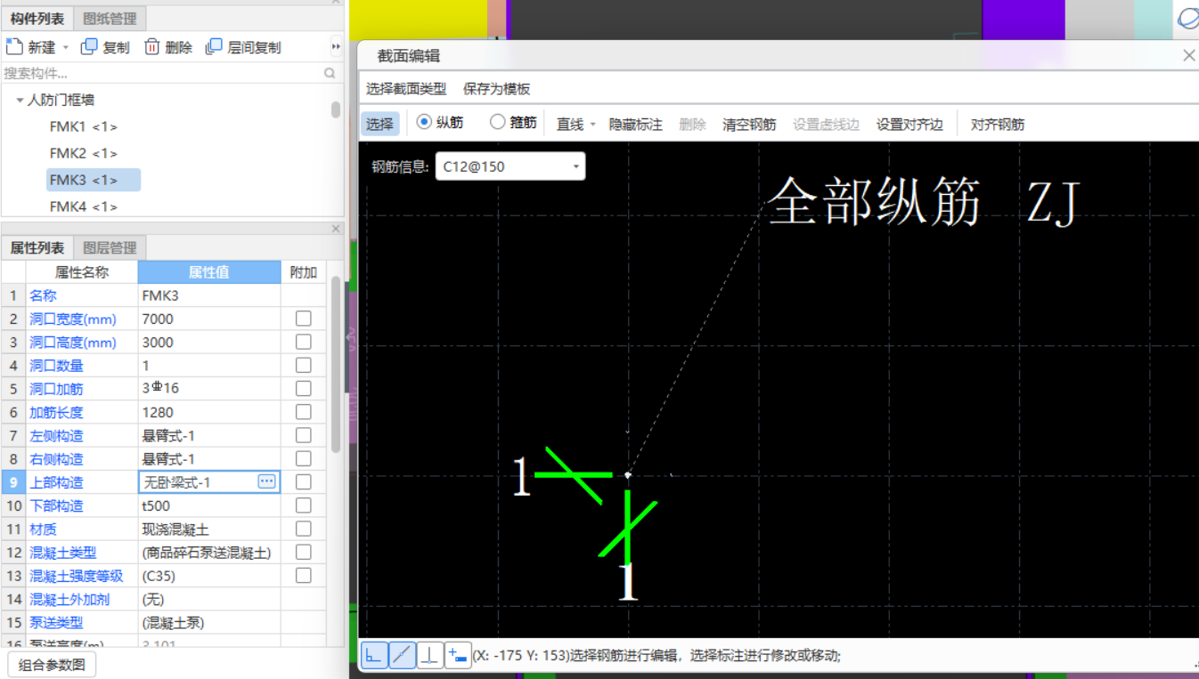The width and height of the screenshot is (1199, 679).
Task: Click the 洞口高度 value 3000
Action: click(x=209, y=342)
